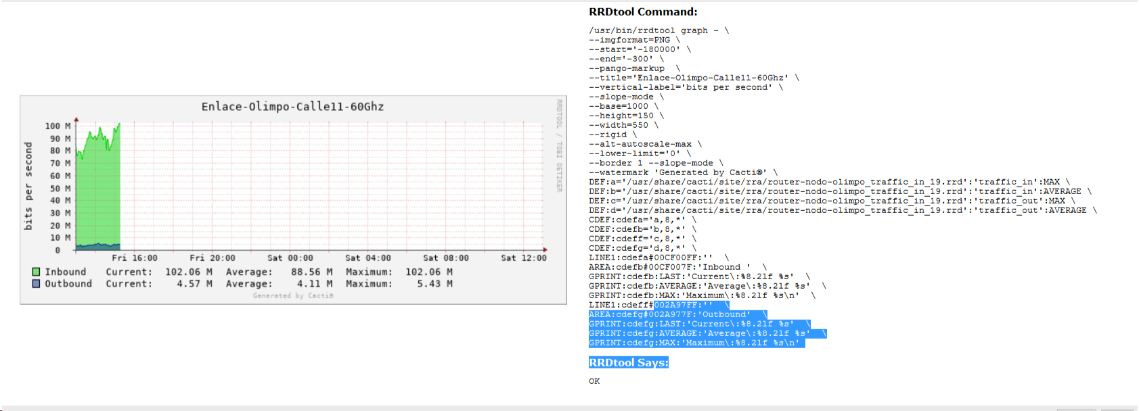Click the 'GPRINT:cdefb:AVERAGE' line

click(708, 286)
